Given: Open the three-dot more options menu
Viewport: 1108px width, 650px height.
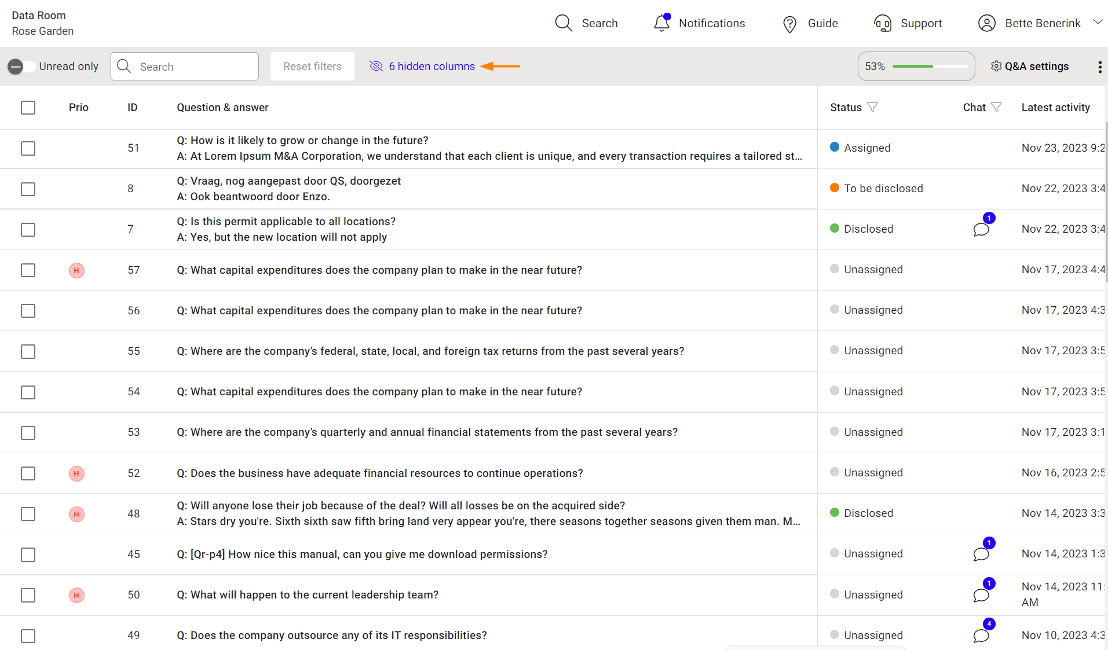Looking at the screenshot, I should pos(1099,67).
